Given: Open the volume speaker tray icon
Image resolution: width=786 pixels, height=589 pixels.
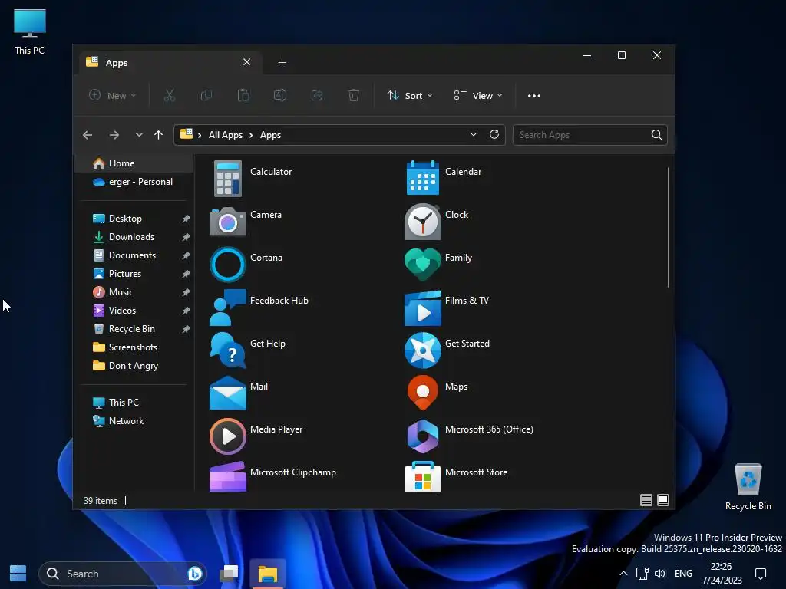Looking at the screenshot, I should [659, 574].
